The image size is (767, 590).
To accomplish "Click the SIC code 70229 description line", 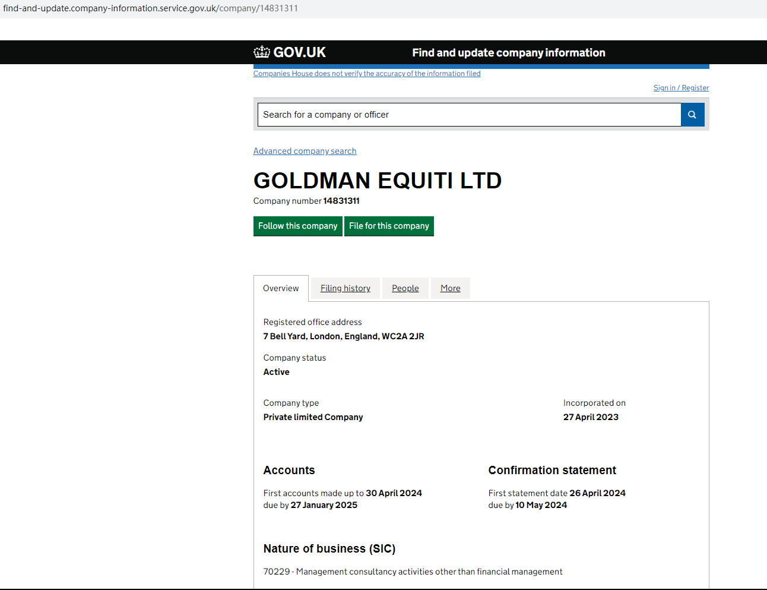I will (x=413, y=572).
